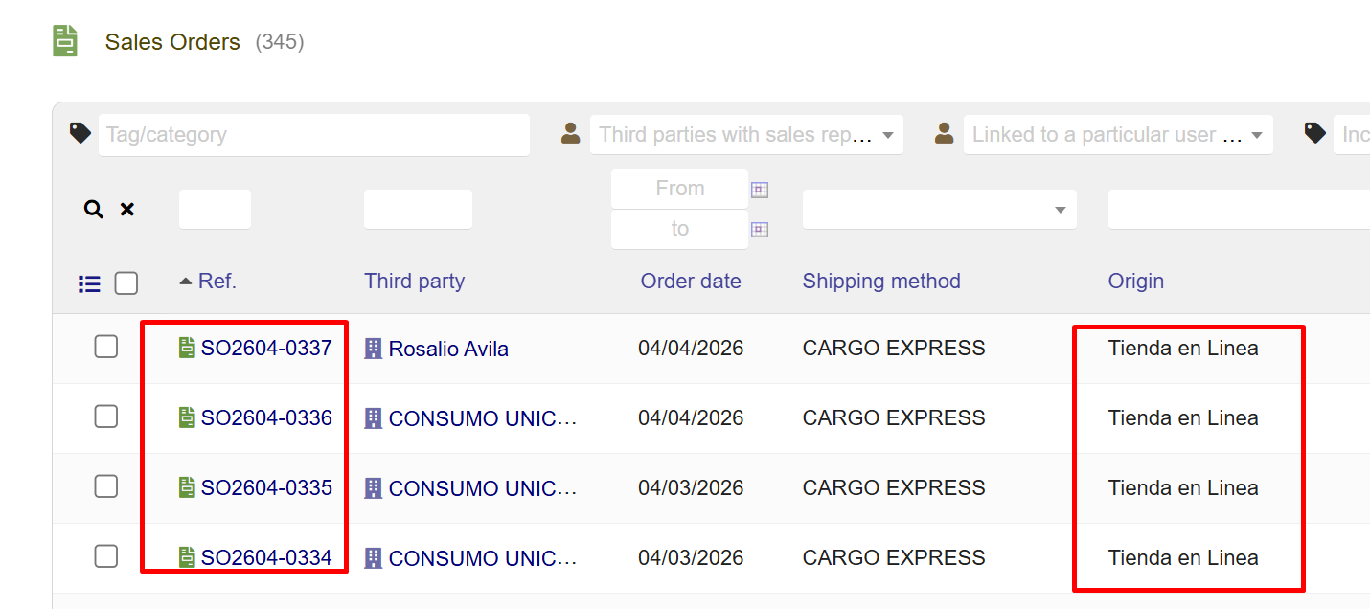Check the box for order SO2604-0337
1370x609 pixels.
point(106,347)
